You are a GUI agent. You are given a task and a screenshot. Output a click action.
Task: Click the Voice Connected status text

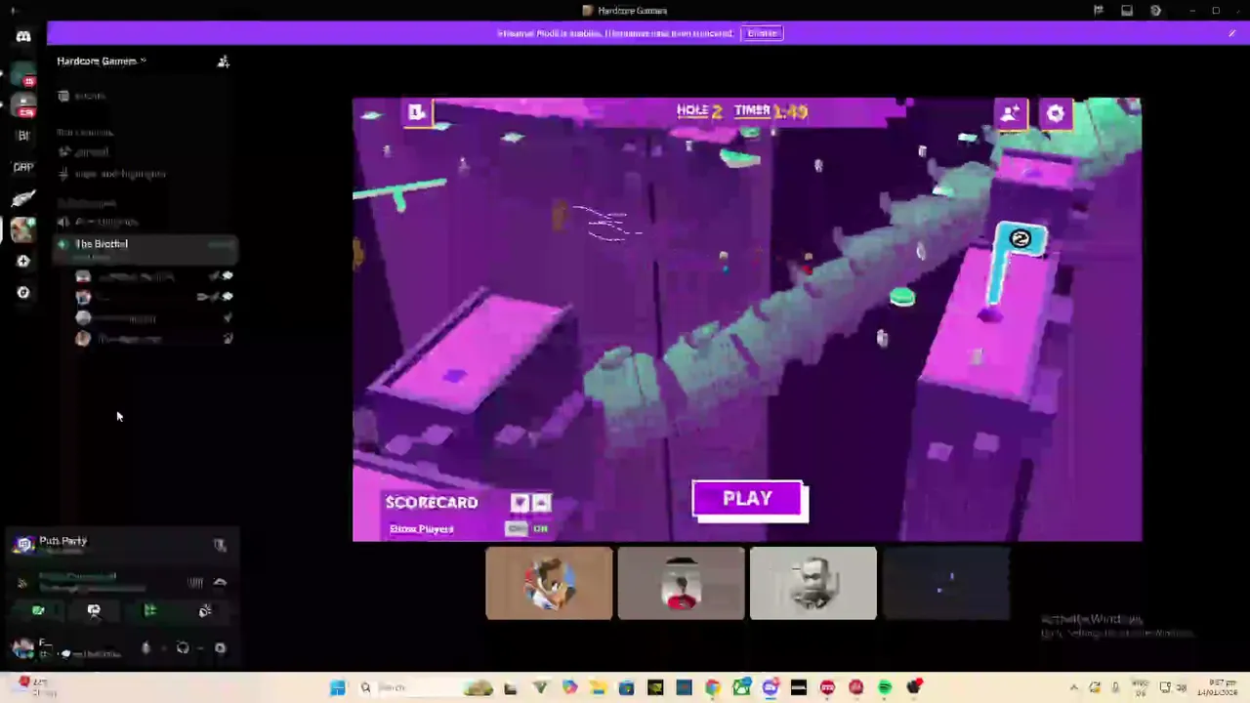coord(77,577)
